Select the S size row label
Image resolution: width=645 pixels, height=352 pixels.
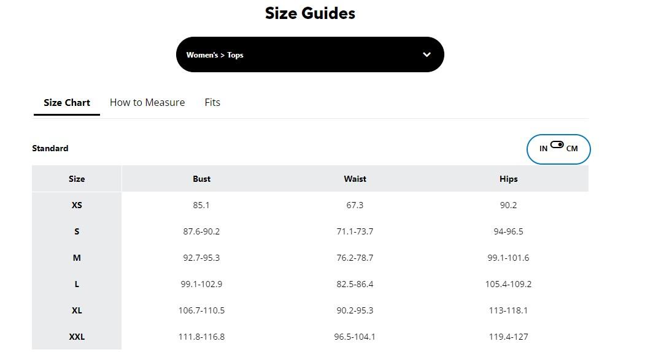(77, 231)
